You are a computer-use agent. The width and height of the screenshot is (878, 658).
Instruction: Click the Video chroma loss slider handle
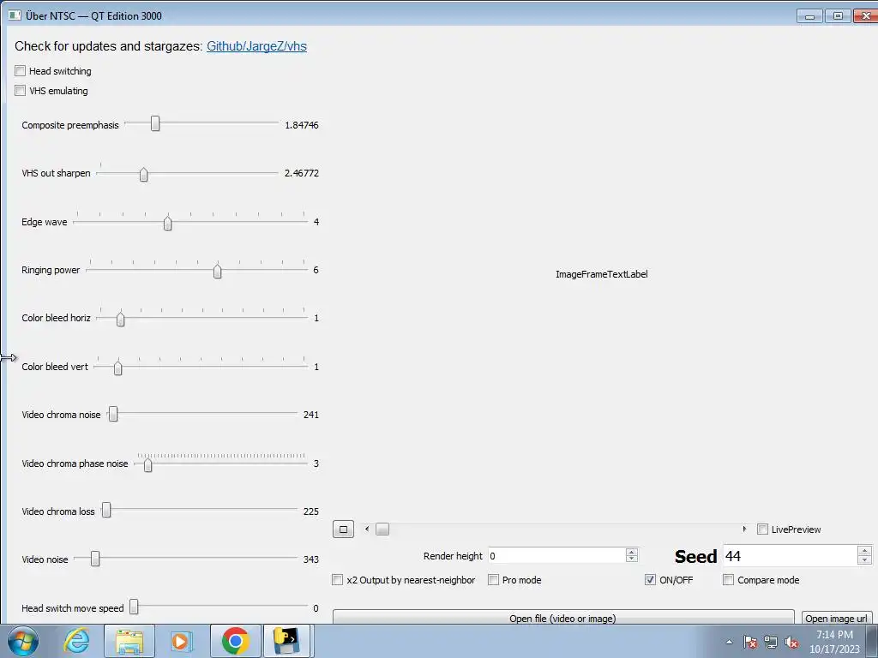106,511
